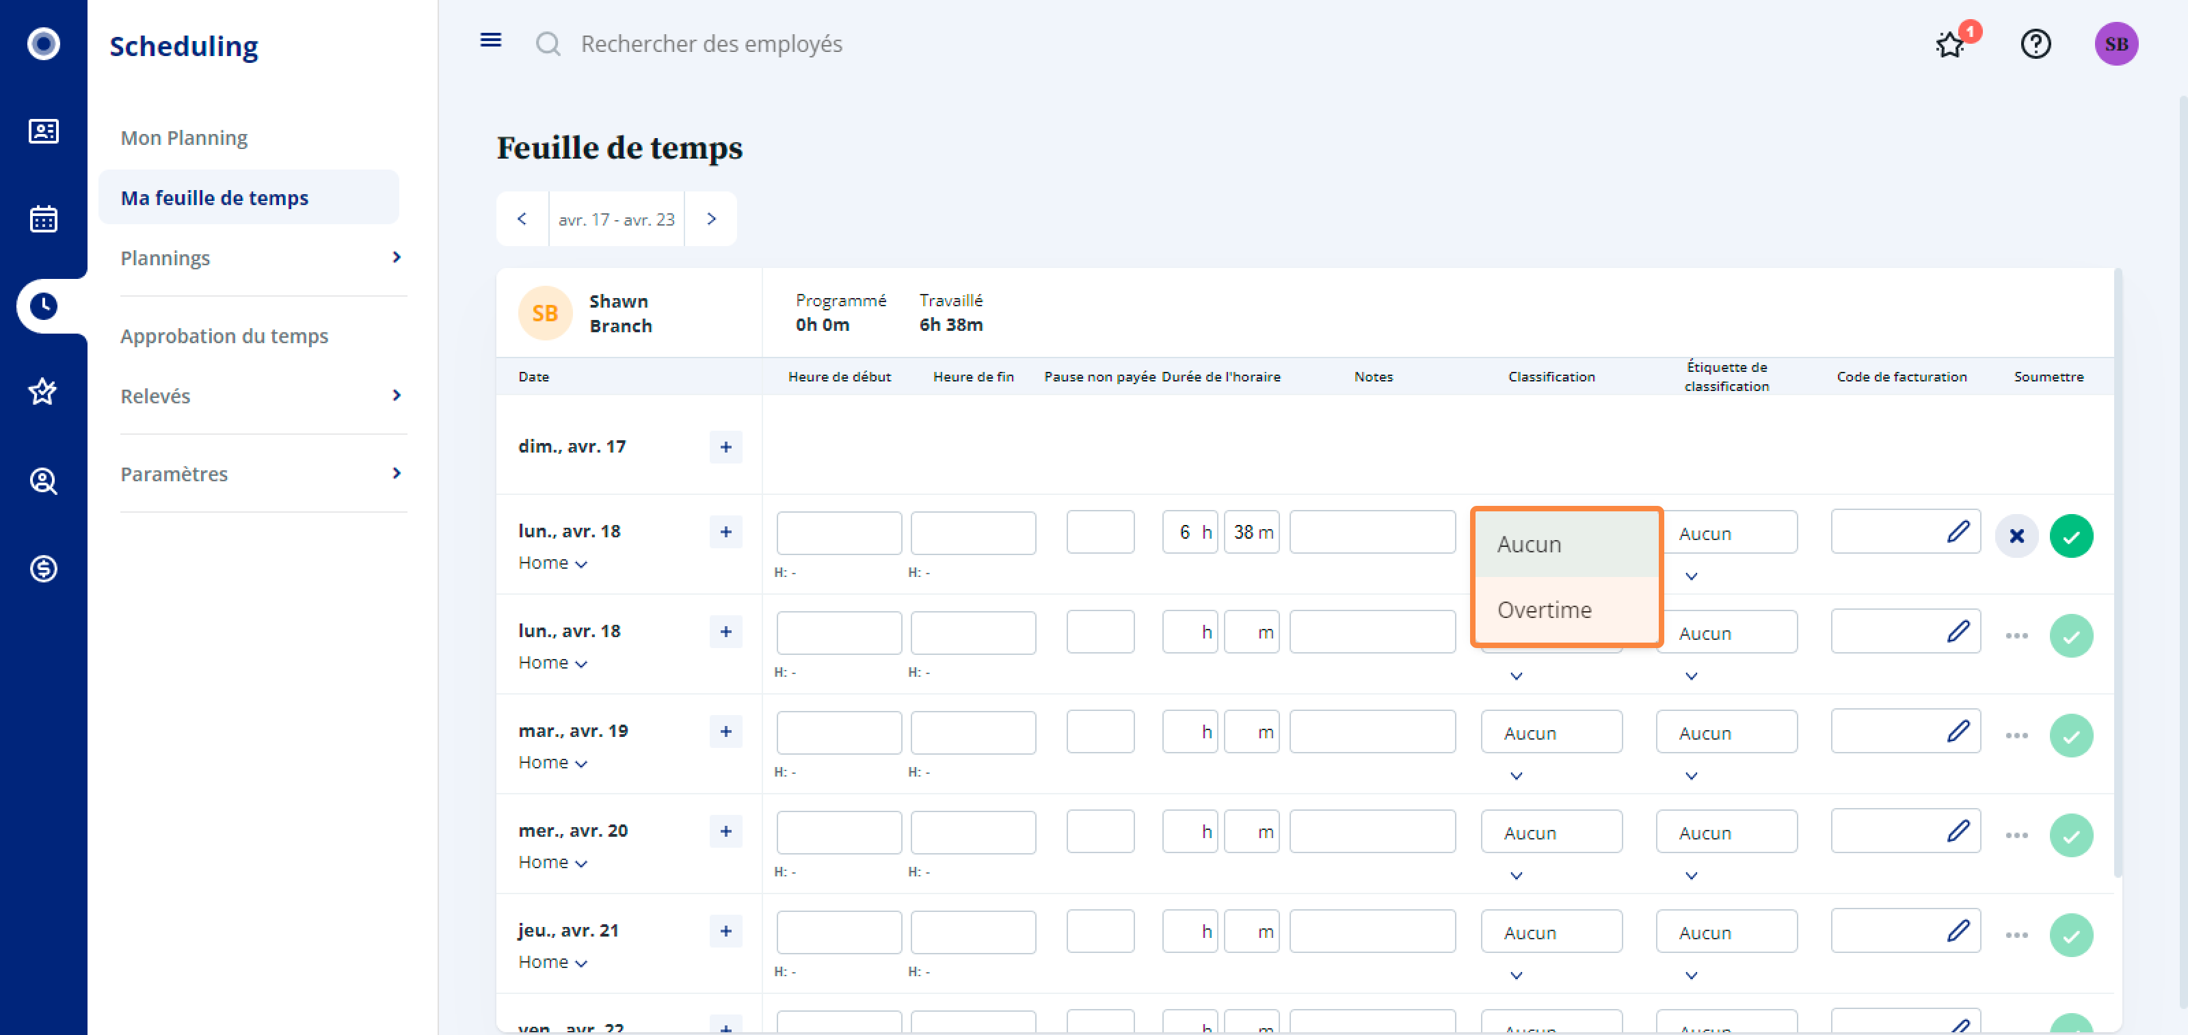Submit the 6h 38m entry green check
This screenshot has width=2188, height=1035.
click(x=2071, y=537)
